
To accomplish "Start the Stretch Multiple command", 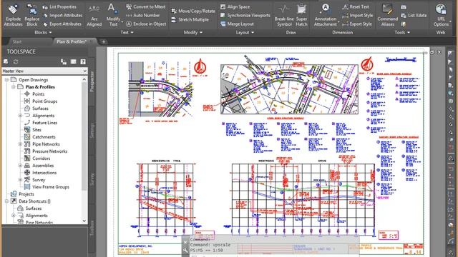I will (190, 20).
